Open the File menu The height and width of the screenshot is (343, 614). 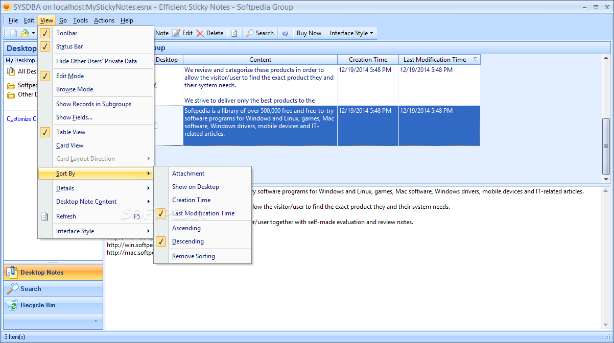pos(13,20)
